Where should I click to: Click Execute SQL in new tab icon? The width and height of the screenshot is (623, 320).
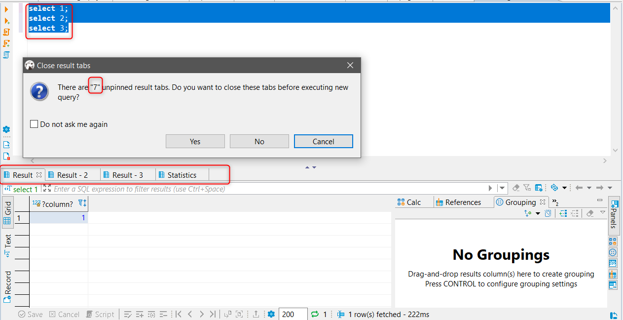[x=6, y=21]
